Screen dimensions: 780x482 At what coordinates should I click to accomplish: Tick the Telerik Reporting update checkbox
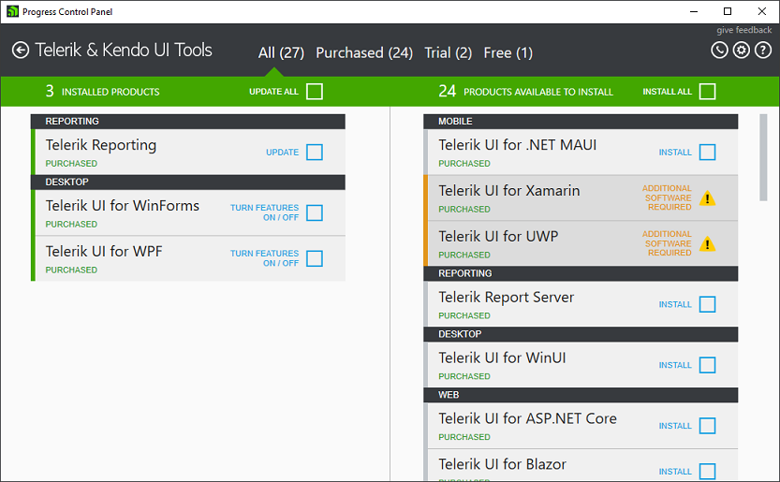pos(315,153)
